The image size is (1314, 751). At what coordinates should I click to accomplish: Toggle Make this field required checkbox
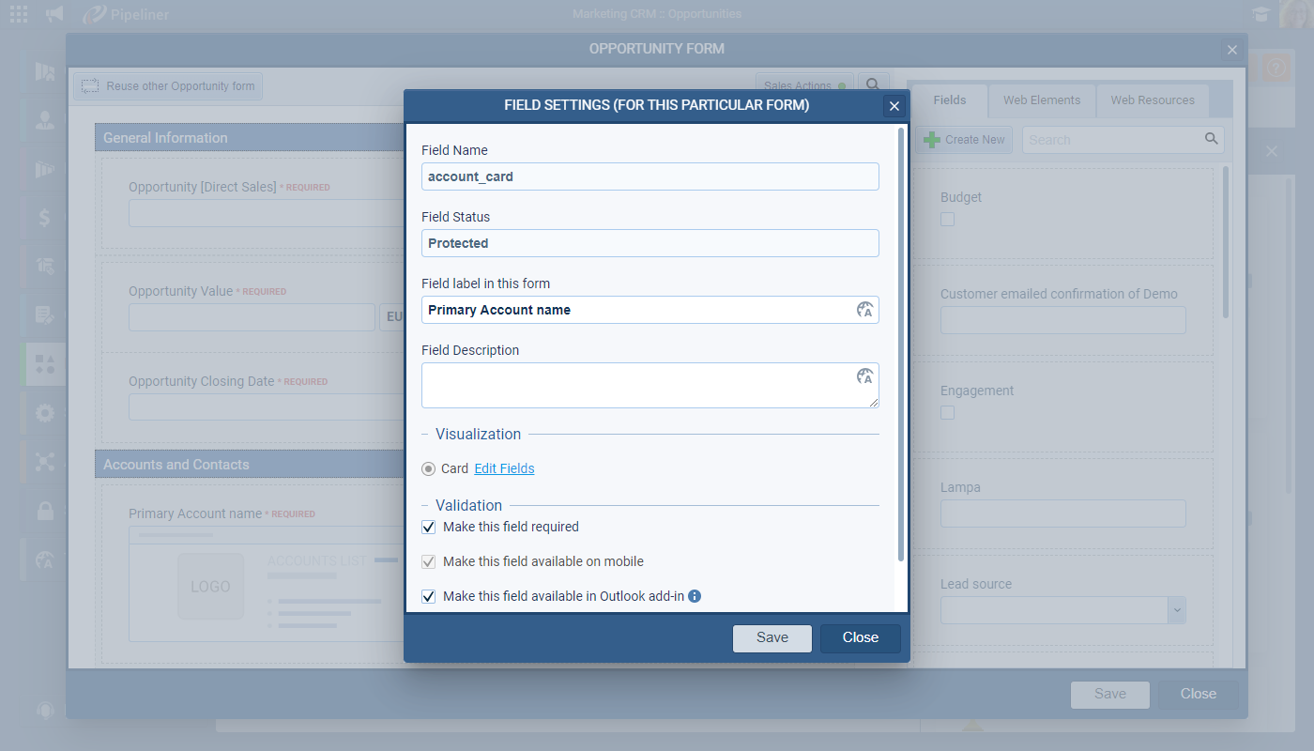(429, 528)
